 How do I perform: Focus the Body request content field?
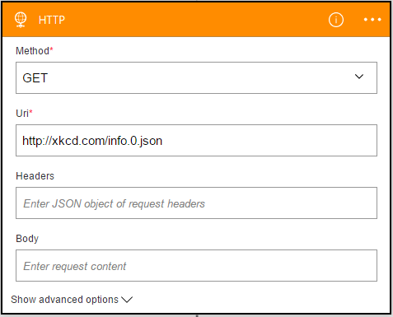pyautogui.click(x=196, y=265)
